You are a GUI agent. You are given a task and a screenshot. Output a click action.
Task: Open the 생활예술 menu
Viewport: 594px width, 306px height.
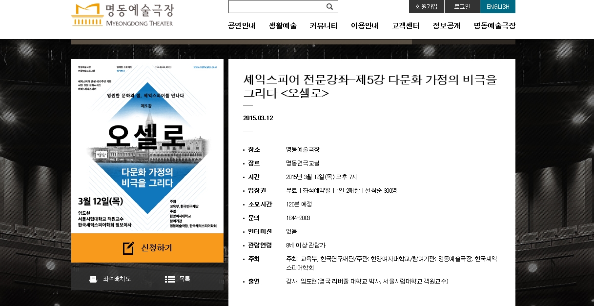pyautogui.click(x=283, y=26)
